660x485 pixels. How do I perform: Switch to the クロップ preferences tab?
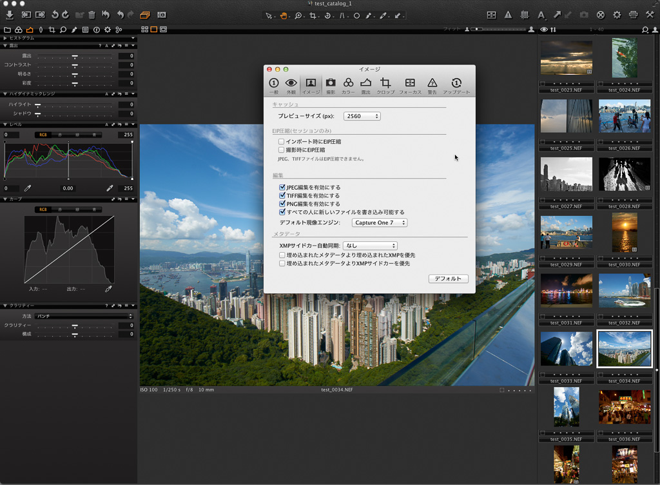(385, 85)
